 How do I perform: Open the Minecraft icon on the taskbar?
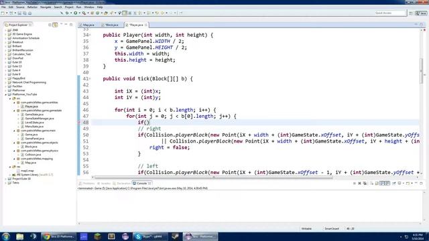tap(97, 236)
